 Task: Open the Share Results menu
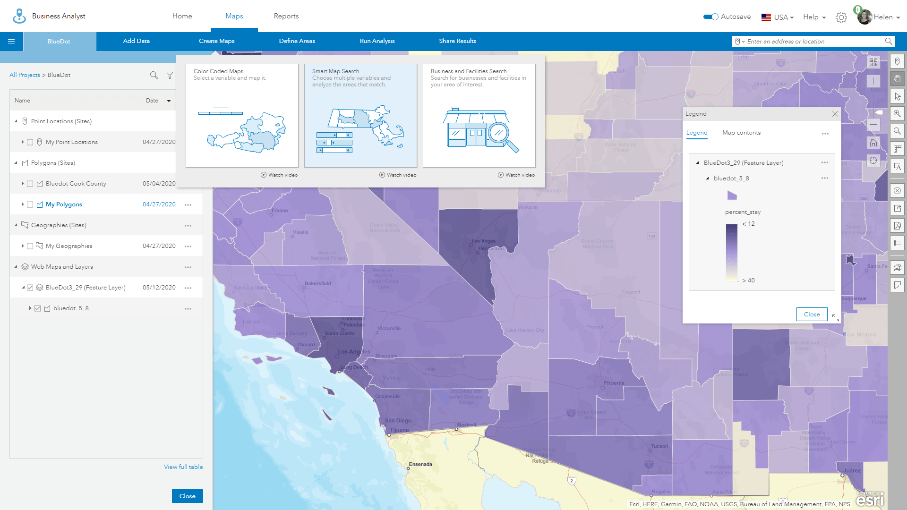pyautogui.click(x=458, y=41)
